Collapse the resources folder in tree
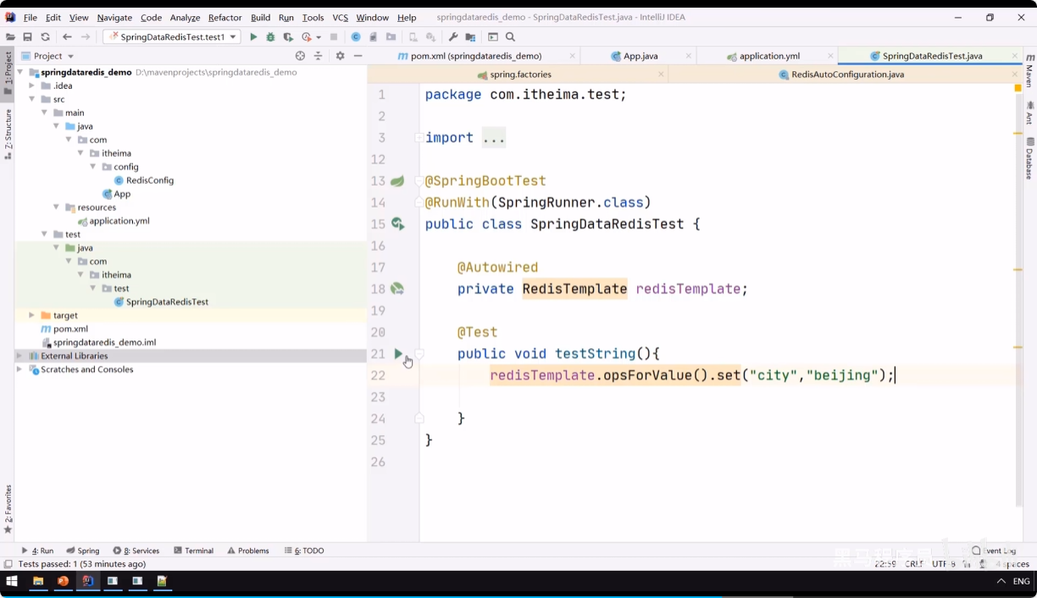1037x598 pixels. coord(56,208)
